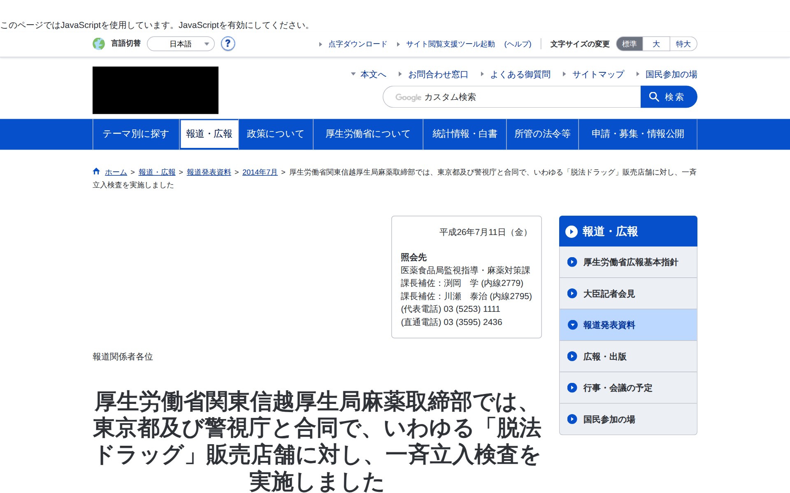790x493 pixels.
Task: Open the help question mark icon
Action: (x=228, y=44)
